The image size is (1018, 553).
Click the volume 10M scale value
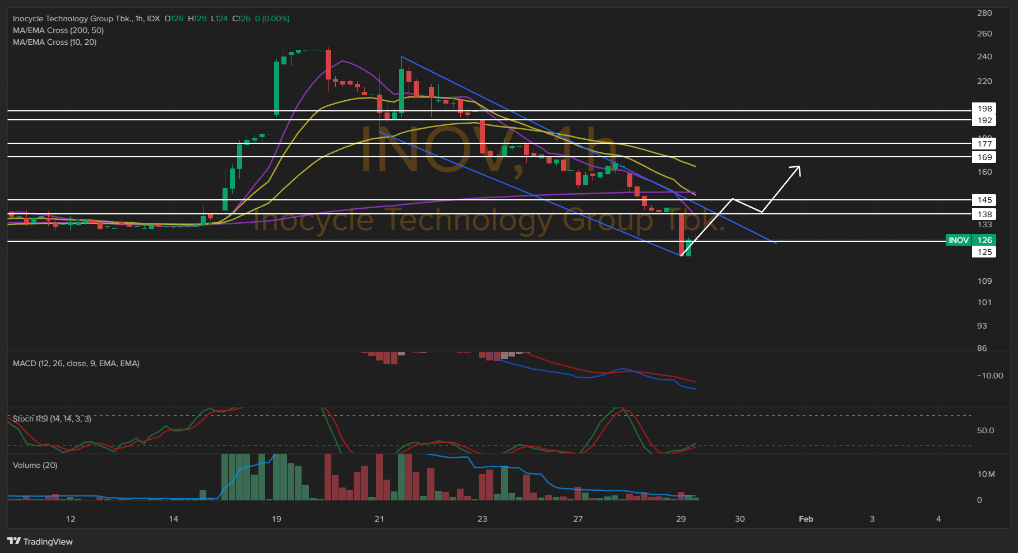[986, 474]
